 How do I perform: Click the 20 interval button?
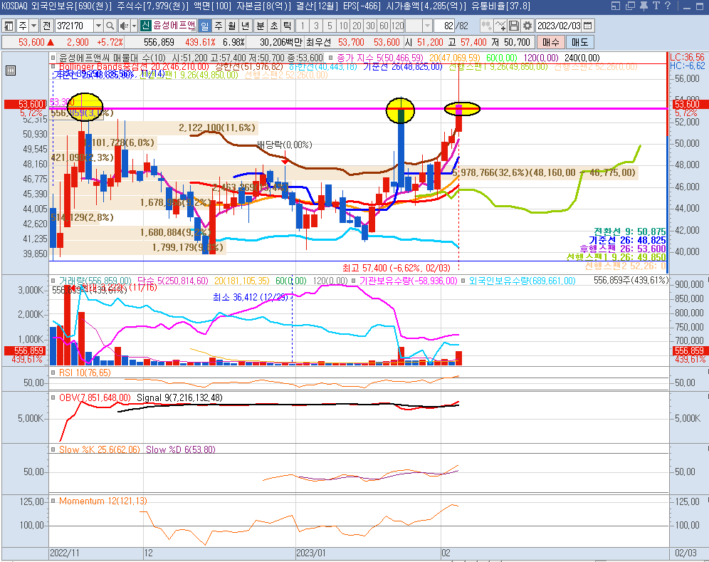[357, 26]
